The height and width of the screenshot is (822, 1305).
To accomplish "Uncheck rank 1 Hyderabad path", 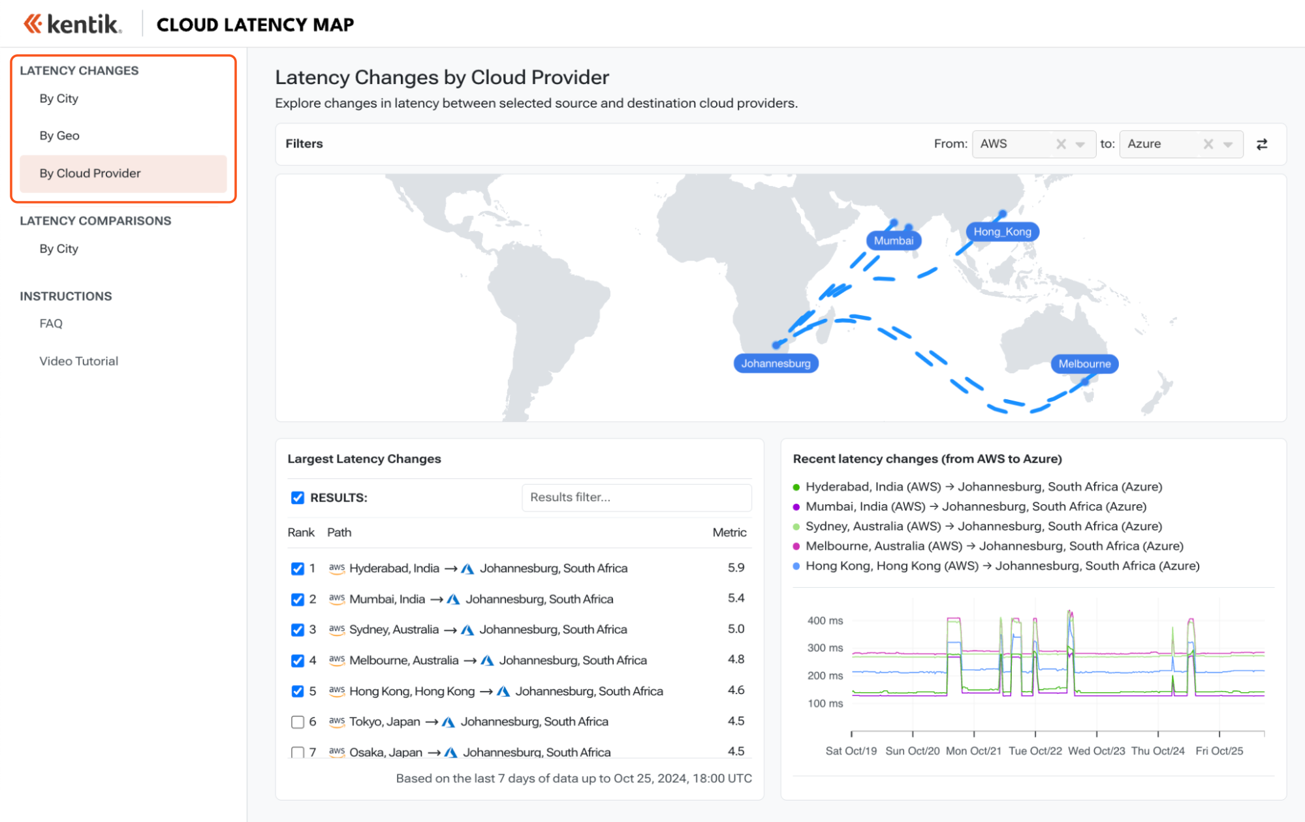I will coord(298,568).
